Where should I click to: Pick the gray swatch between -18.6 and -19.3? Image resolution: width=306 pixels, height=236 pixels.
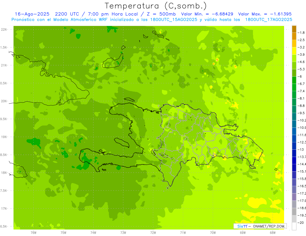294,212
